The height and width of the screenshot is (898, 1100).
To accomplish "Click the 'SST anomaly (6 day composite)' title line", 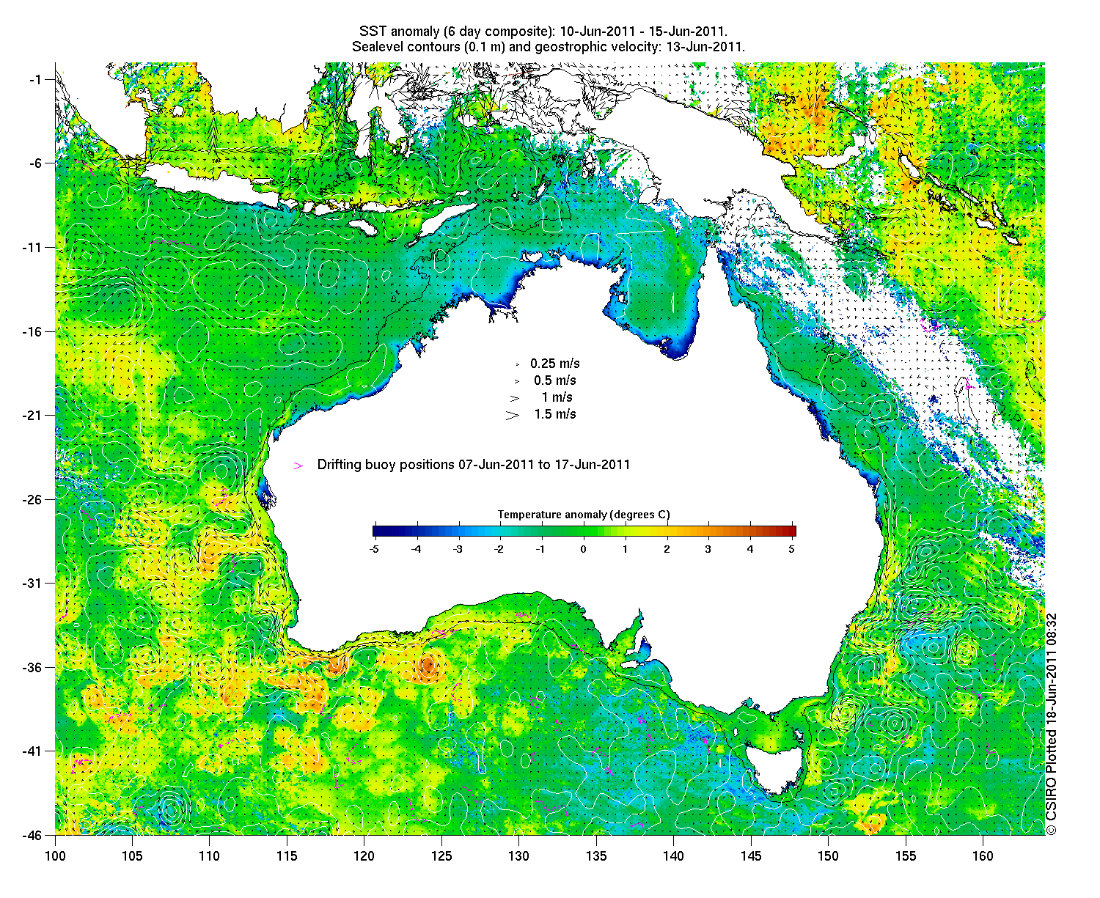I will click(x=543, y=32).
